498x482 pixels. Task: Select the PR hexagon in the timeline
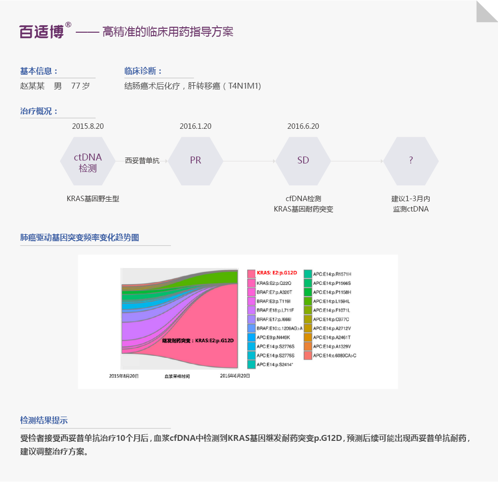(x=195, y=161)
